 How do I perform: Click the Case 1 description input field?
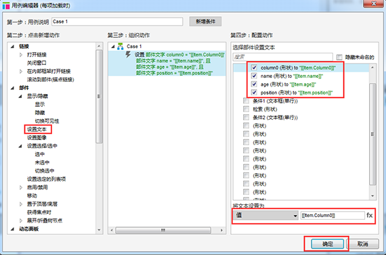click(x=117, y=22)
